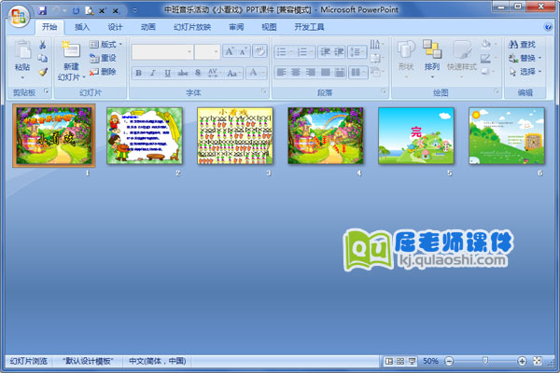Open the Layout (版式) dropdown
The height and width of the screenshot is (373, 560).
[108, 44]
